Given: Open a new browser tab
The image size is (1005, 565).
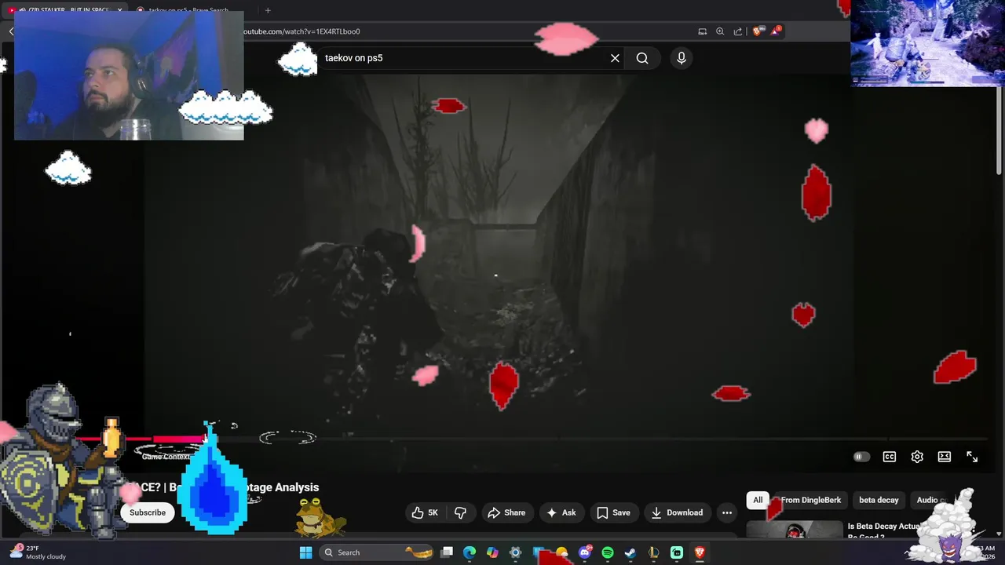Looking at the screenshot, I should coord(268,10).
